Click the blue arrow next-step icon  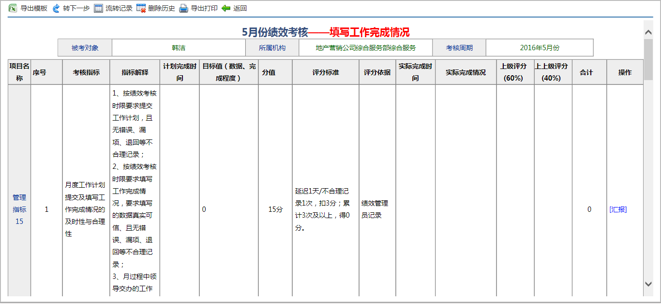56,8
